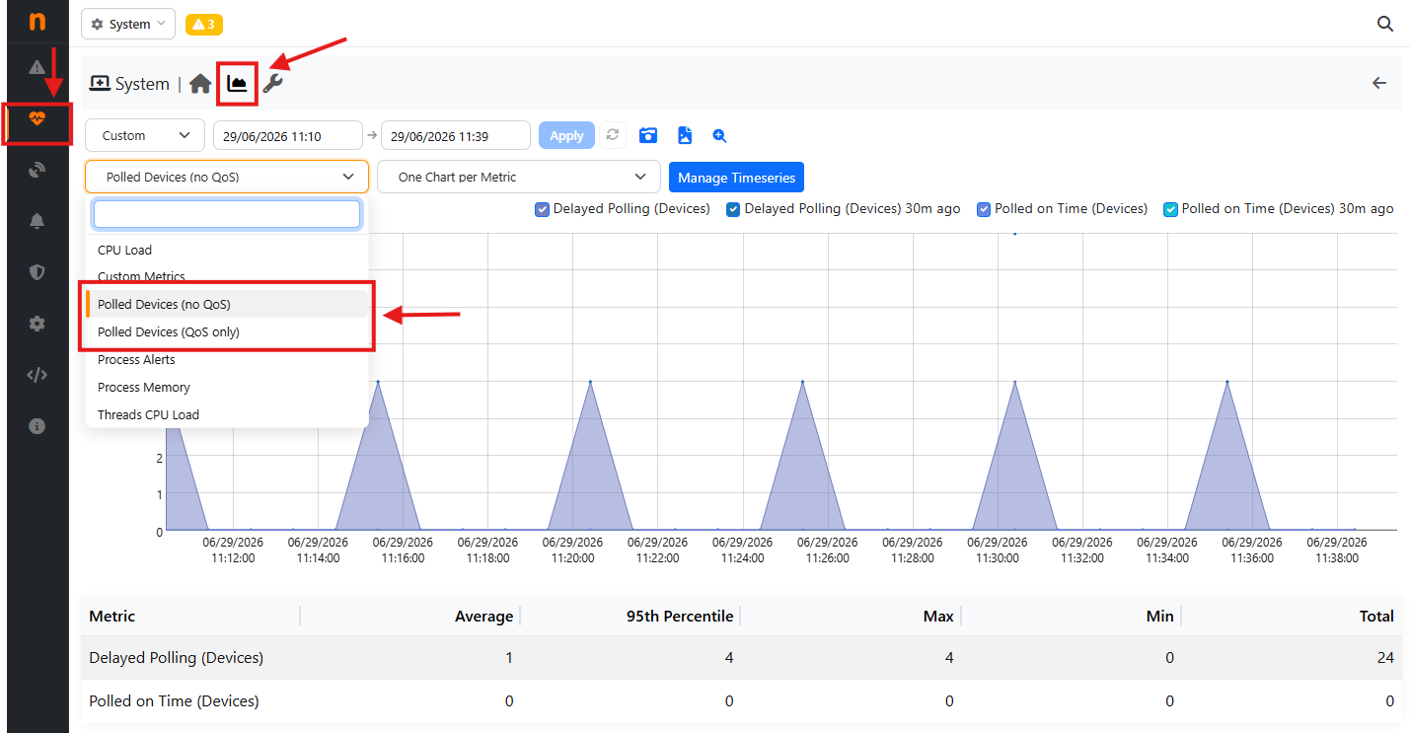Click the yellow 3 alerts badge

tap(204, 24)
